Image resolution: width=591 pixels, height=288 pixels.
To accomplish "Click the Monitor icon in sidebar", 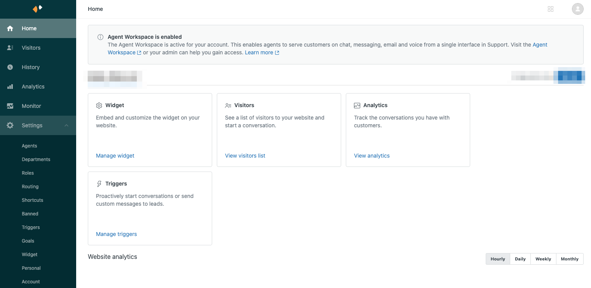I will (10, 106).
